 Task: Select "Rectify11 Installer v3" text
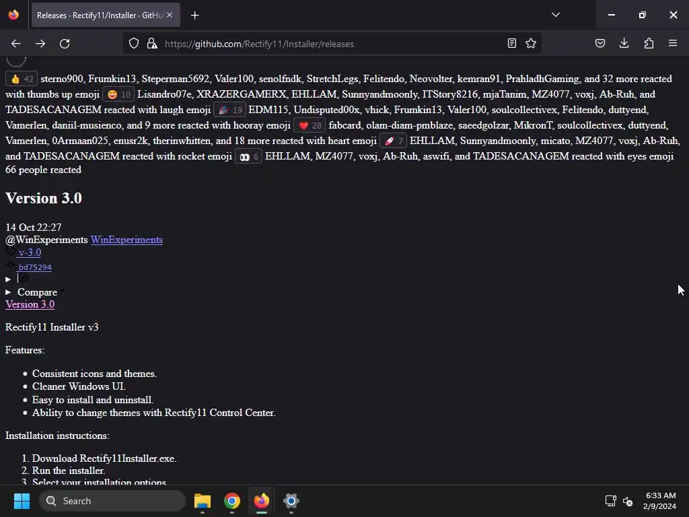[x=52, y=327]
